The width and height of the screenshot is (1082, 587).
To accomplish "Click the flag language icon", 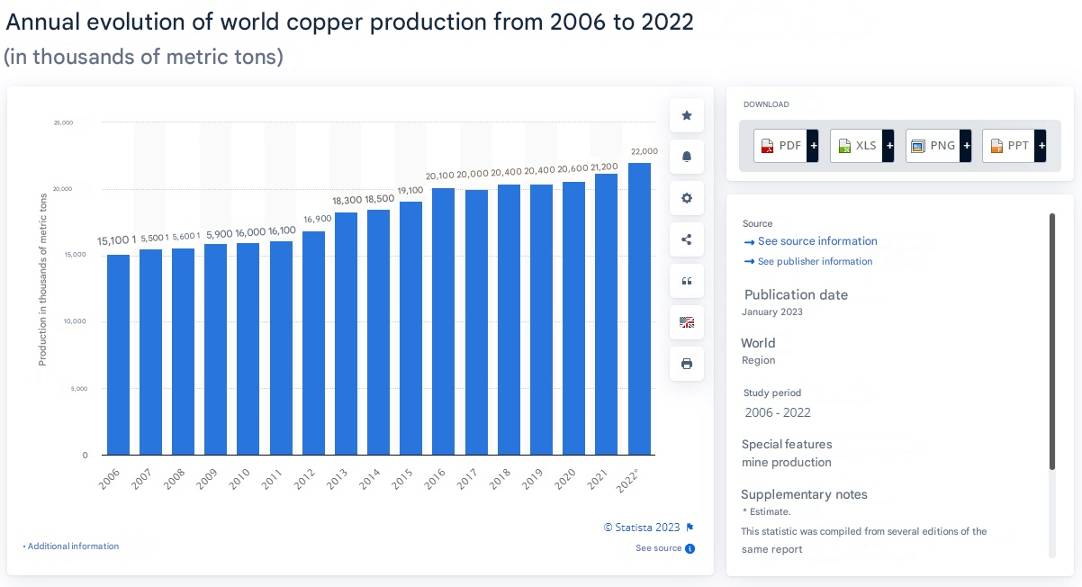I will 687,322.
